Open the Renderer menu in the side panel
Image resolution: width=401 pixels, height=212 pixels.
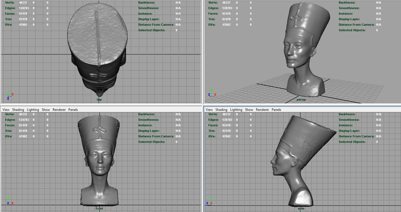tap(262, 110)
